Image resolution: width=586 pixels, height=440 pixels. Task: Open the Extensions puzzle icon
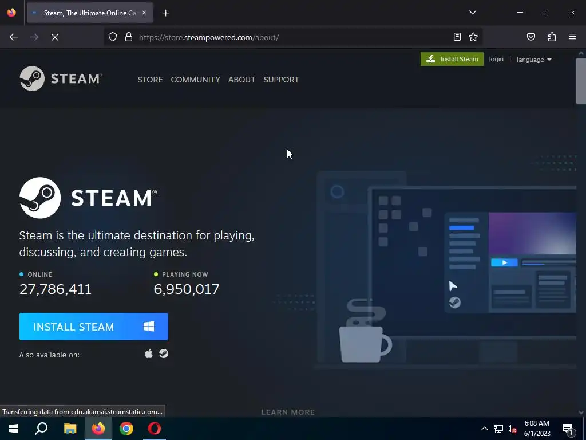(x=552, y=37)
